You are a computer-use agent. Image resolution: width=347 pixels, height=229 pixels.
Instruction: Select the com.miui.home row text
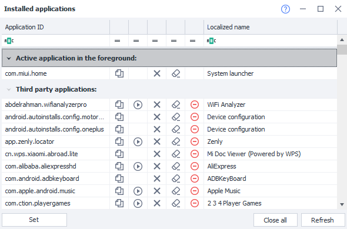coord(26,73)
